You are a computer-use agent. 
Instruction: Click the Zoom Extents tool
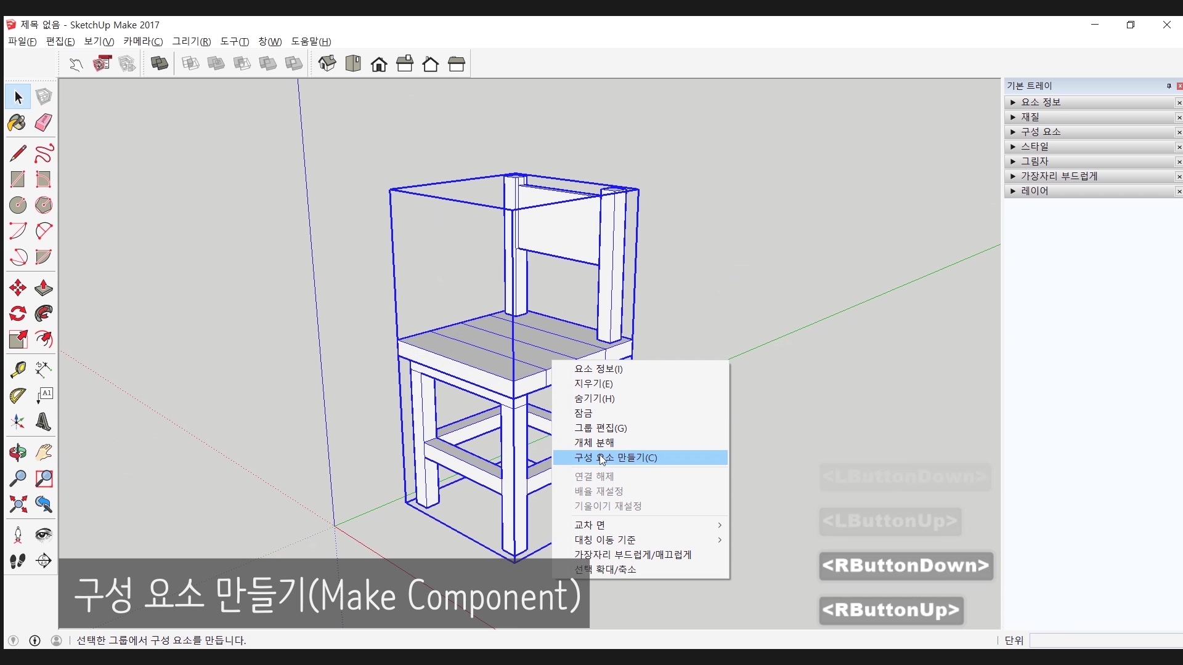[x=18, y=505]
